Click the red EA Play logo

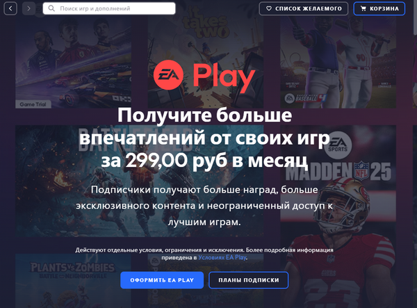204,76
